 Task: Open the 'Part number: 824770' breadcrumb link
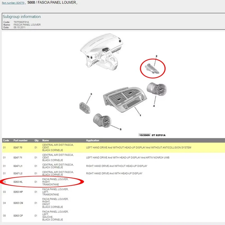13,3
